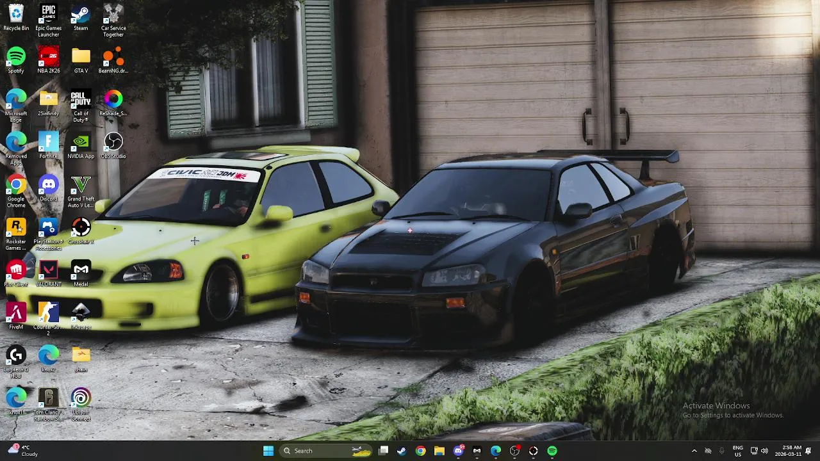
Task: Select the Removed Apps desktop icon
Action: (x=16, y=149)
